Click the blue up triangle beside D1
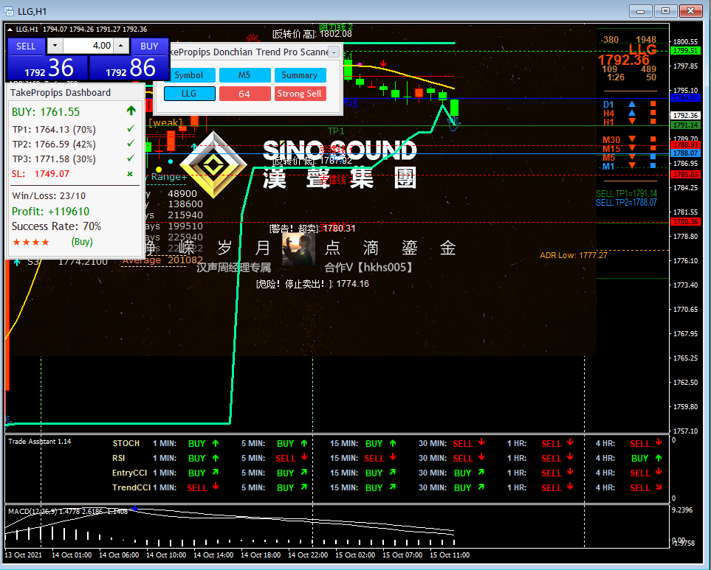The image size is (711, 570). pos(632,104)
